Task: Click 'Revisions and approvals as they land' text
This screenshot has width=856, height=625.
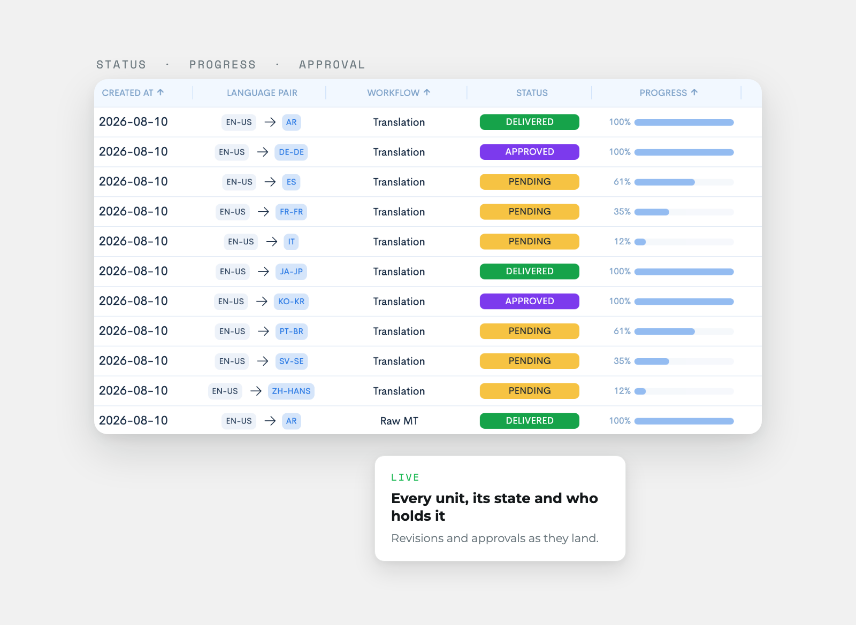Action: point(495,538)
